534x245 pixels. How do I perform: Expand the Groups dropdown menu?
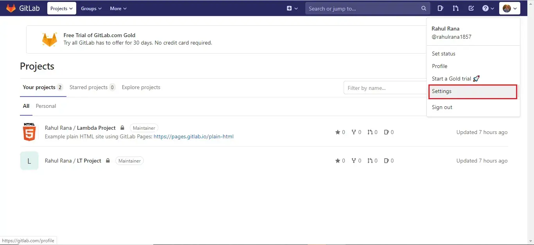pos(91,8)
